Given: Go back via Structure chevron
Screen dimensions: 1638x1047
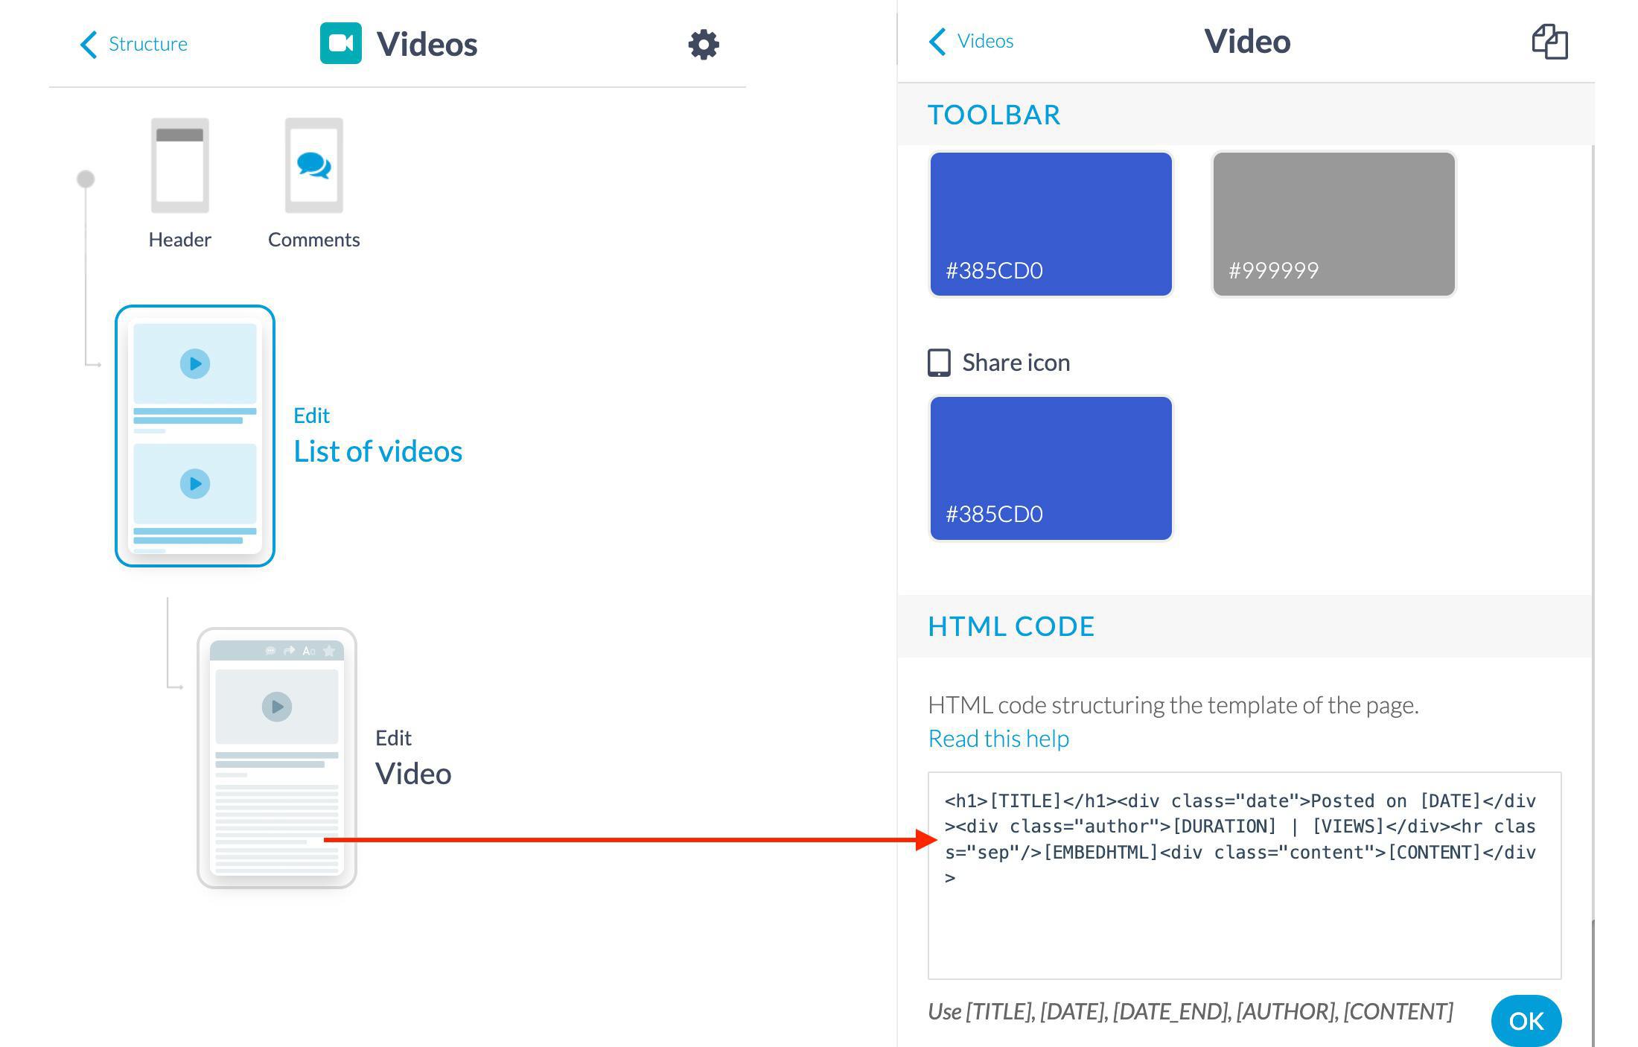Looking at the screenshot, I should [x=89, y=44].
